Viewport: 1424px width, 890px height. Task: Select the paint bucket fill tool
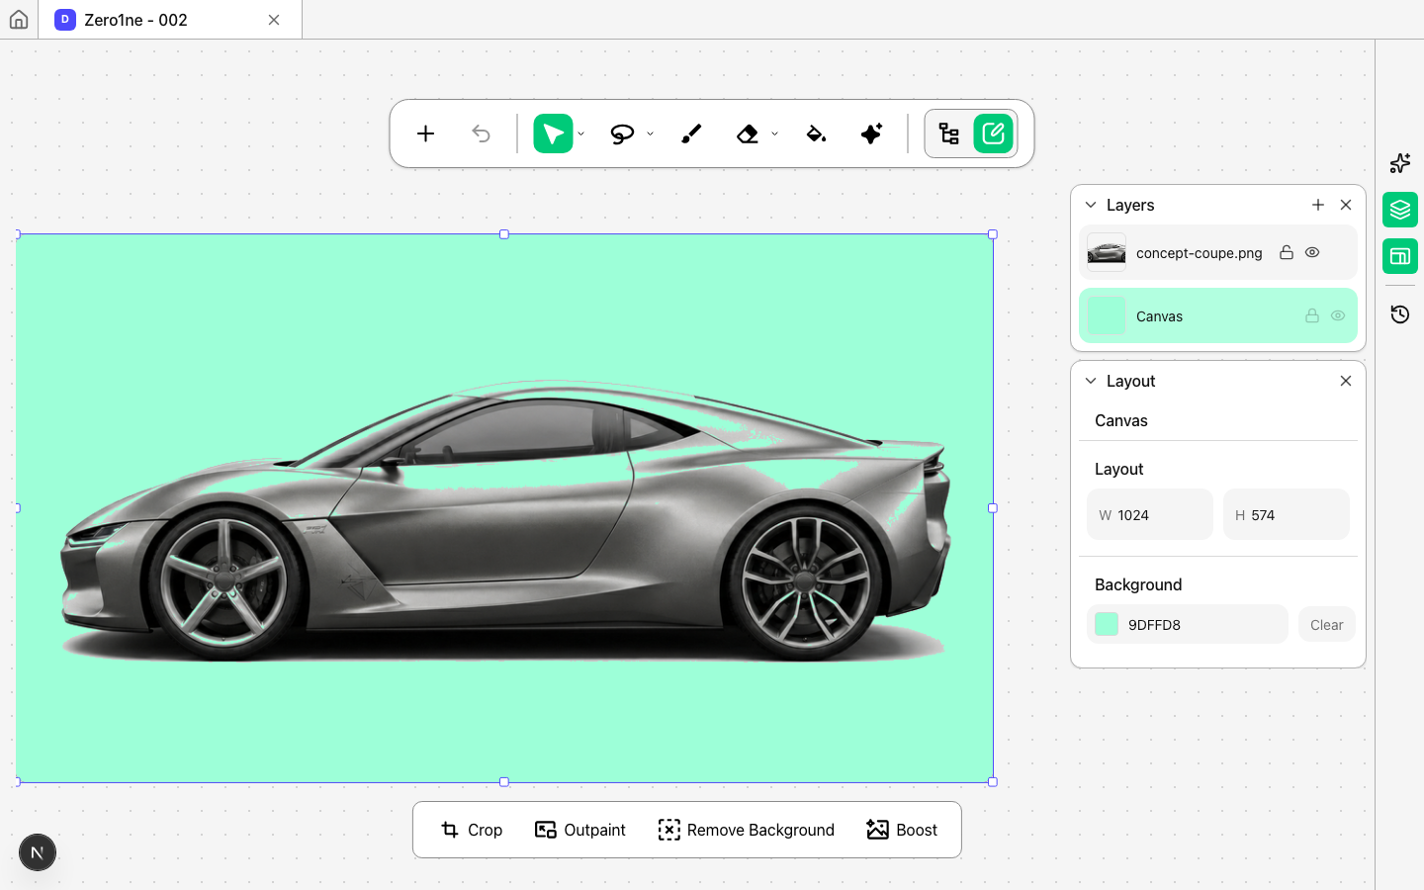(x=816, y=133)
